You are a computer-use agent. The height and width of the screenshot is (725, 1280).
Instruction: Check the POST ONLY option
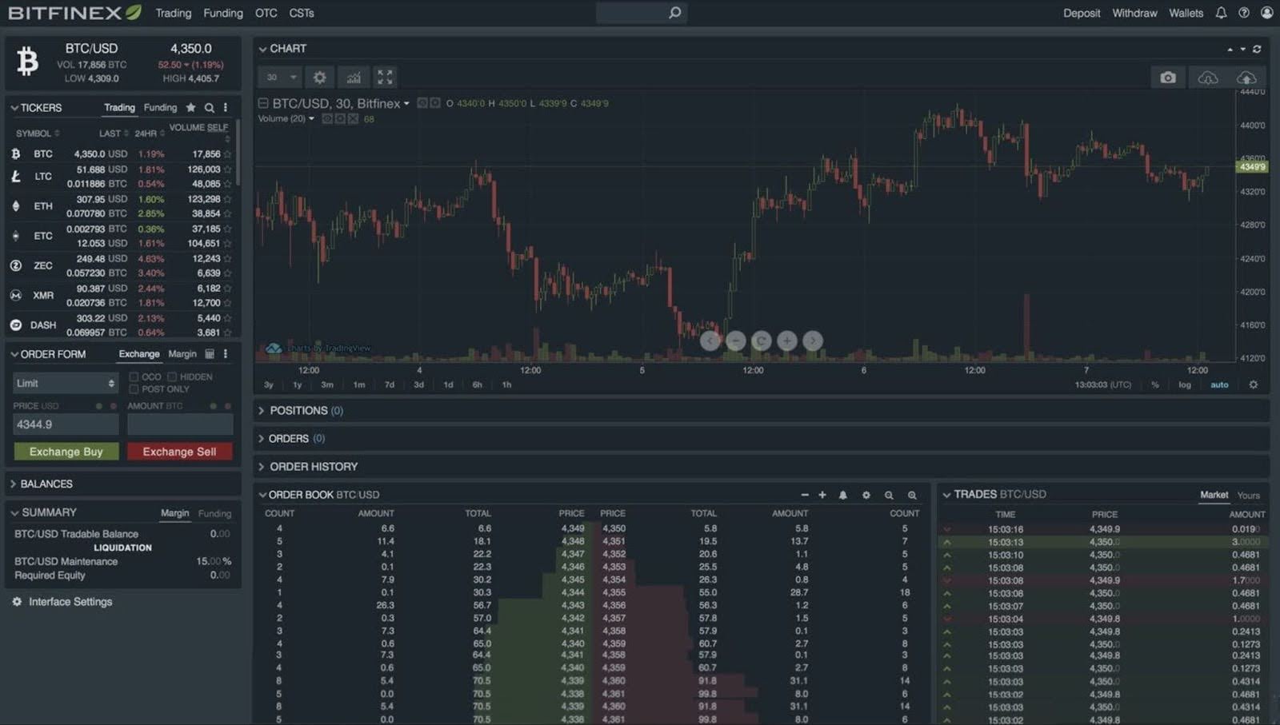point(134,389)
